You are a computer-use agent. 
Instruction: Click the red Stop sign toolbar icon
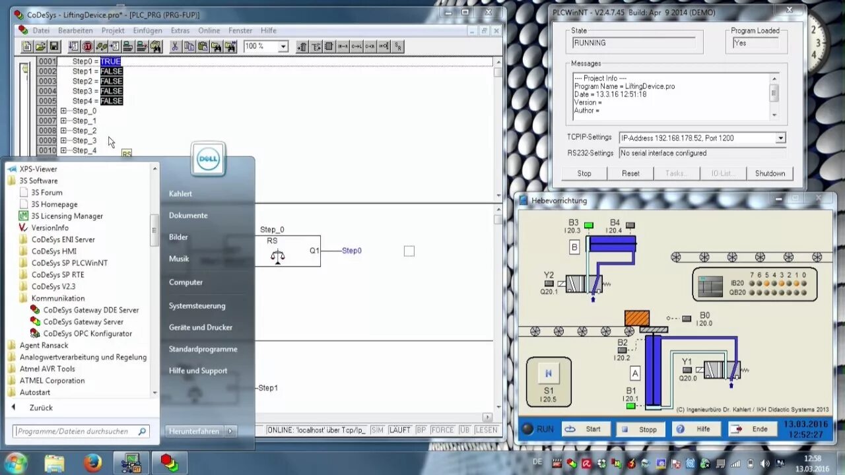88,46
